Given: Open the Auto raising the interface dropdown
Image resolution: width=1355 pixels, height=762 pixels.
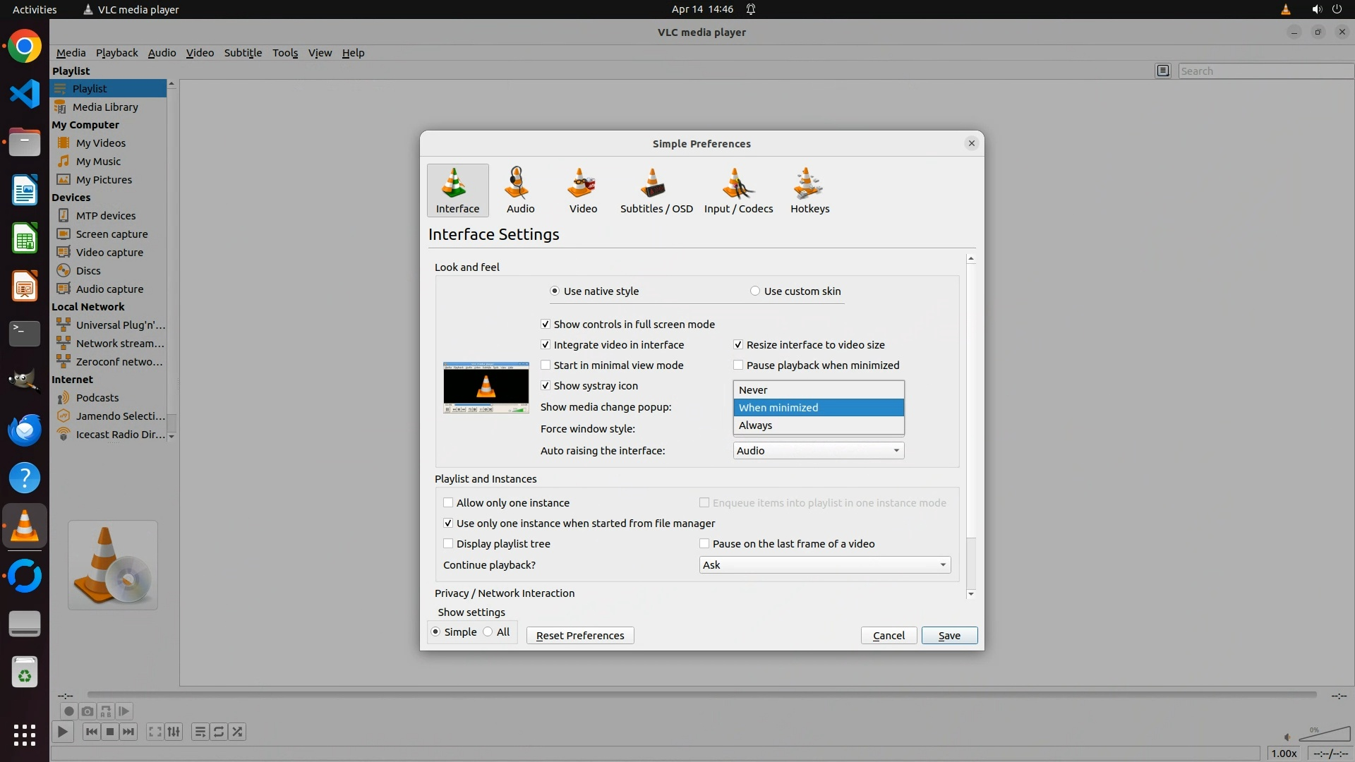Looking at the screenshot, I should [818, 451].
